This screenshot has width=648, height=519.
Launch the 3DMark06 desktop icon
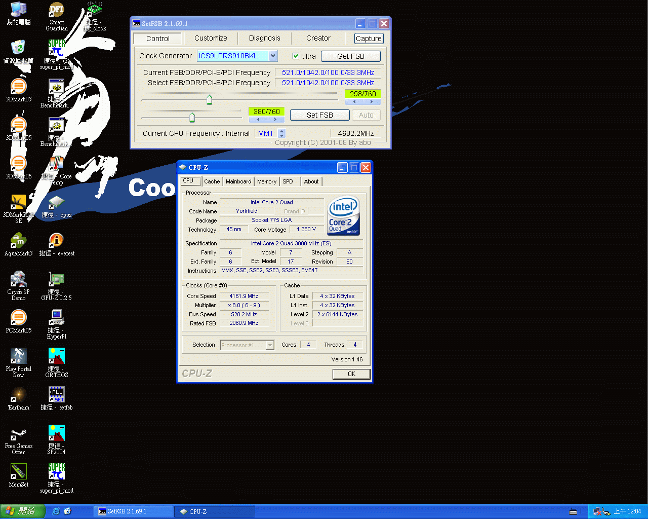[19, 167]
